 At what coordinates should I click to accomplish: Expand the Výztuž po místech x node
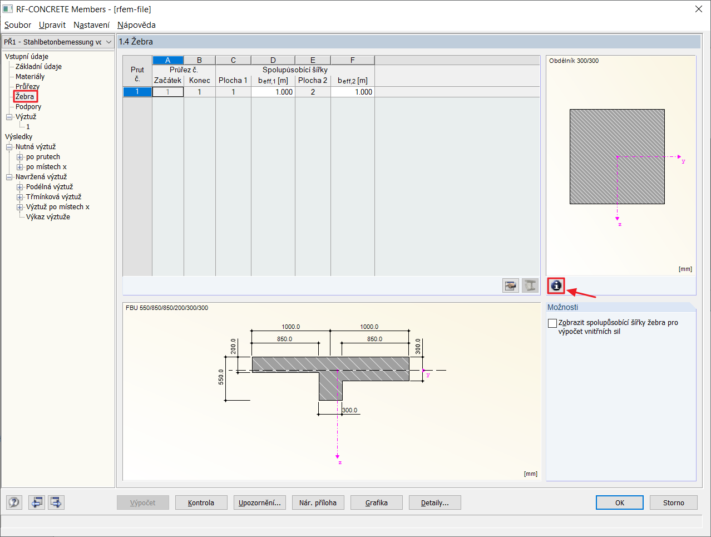[x=19, y=207]
